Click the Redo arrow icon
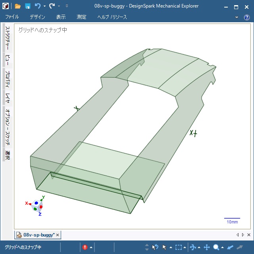The width and height of the screenshot is (254, 254). (x=52, y=6)
